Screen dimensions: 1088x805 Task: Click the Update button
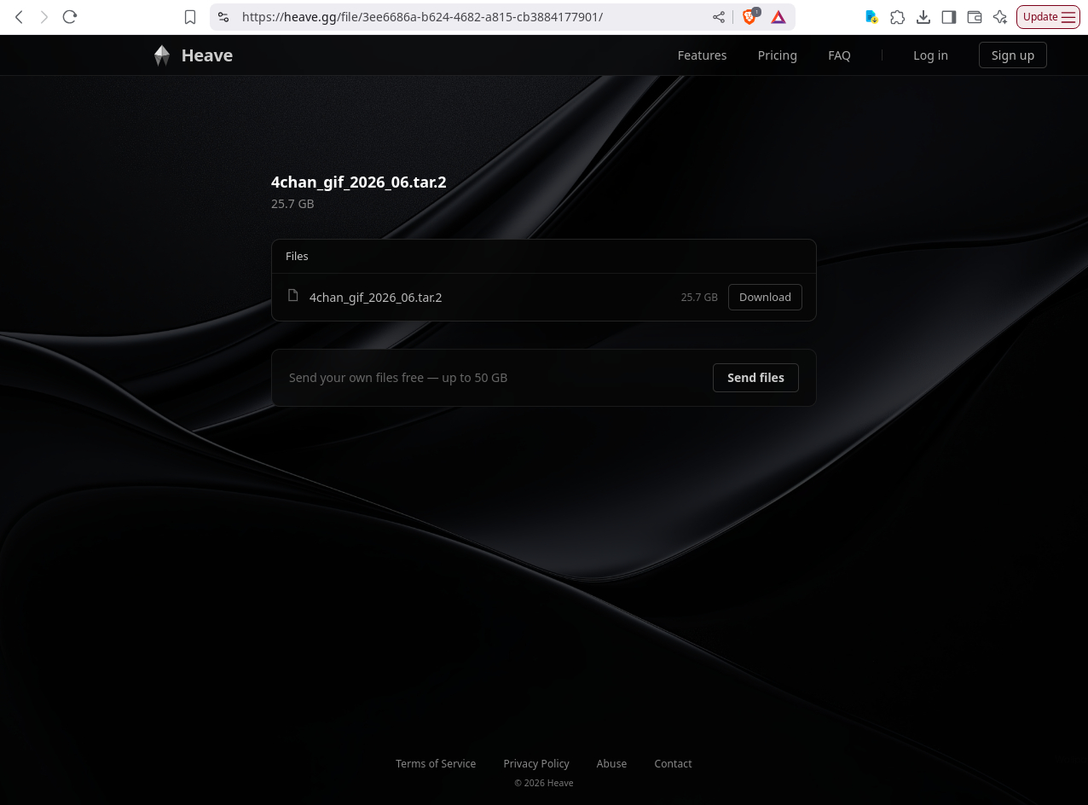coord(1048,17)
